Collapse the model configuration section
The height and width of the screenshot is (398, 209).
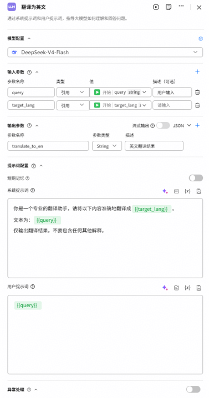29,38
